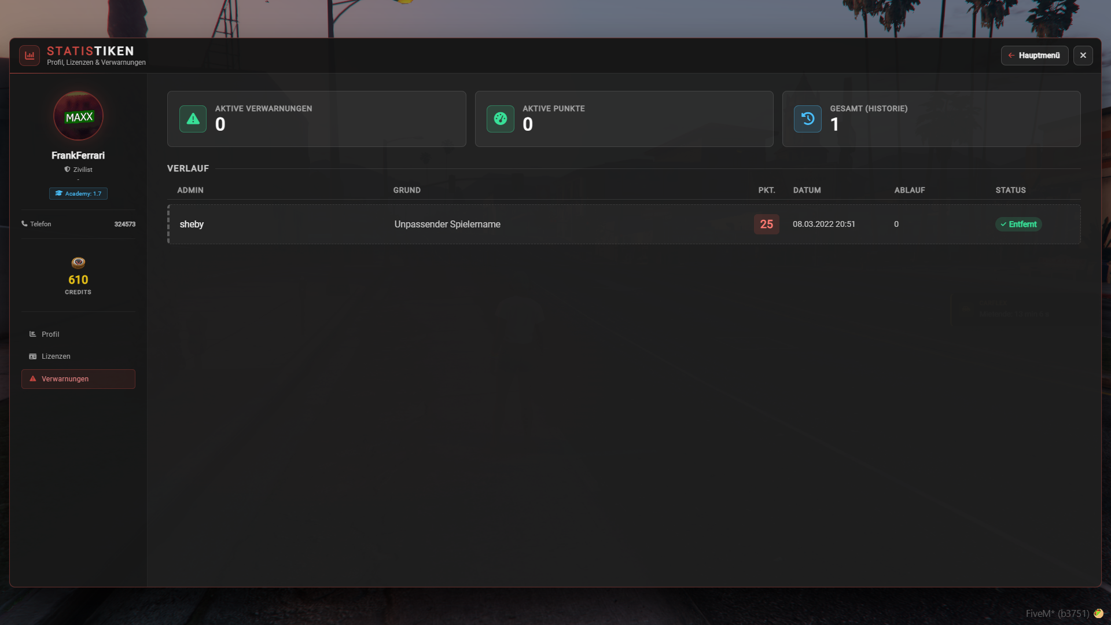Click the Unpassender Spielername reason text

[x=447, y=225]
